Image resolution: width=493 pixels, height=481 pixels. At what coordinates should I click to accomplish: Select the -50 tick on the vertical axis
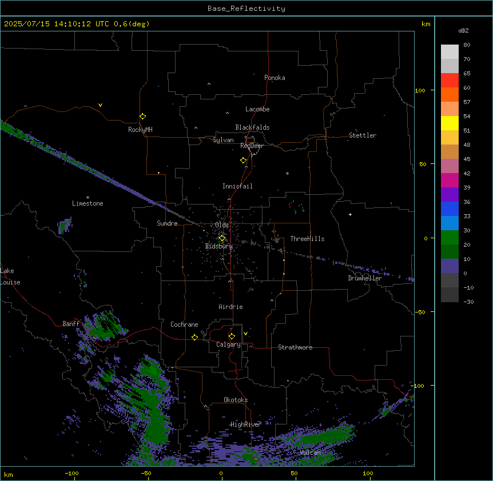(x=420, y=312)
